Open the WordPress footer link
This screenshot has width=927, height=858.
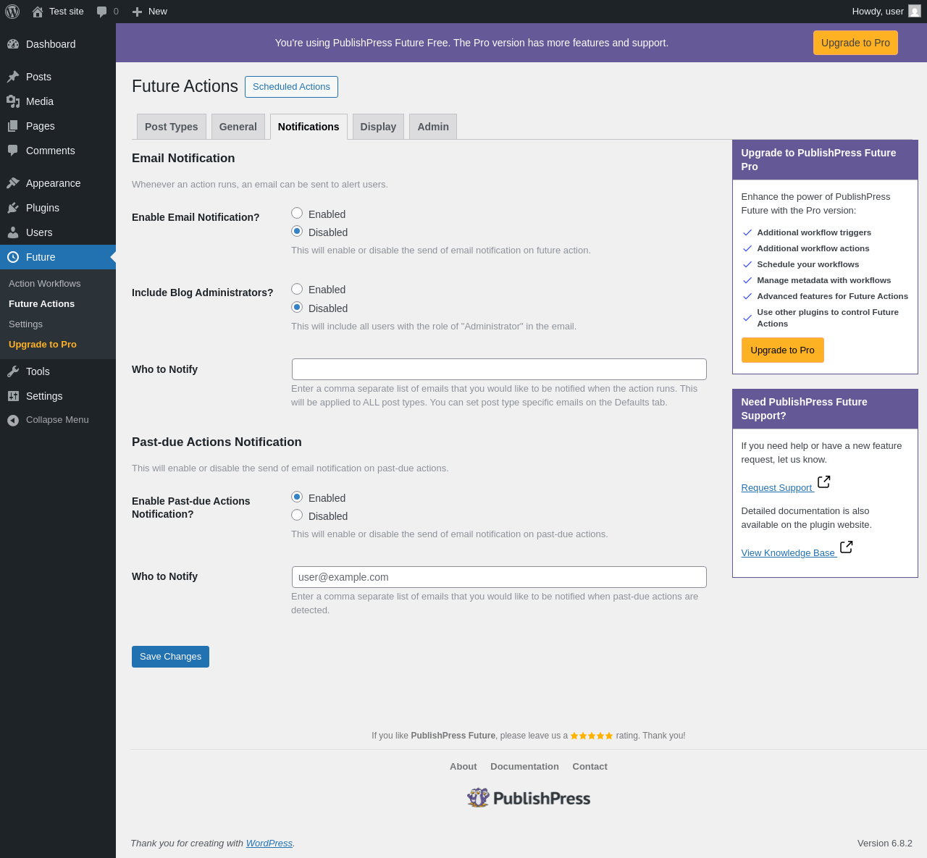(269, 844)
